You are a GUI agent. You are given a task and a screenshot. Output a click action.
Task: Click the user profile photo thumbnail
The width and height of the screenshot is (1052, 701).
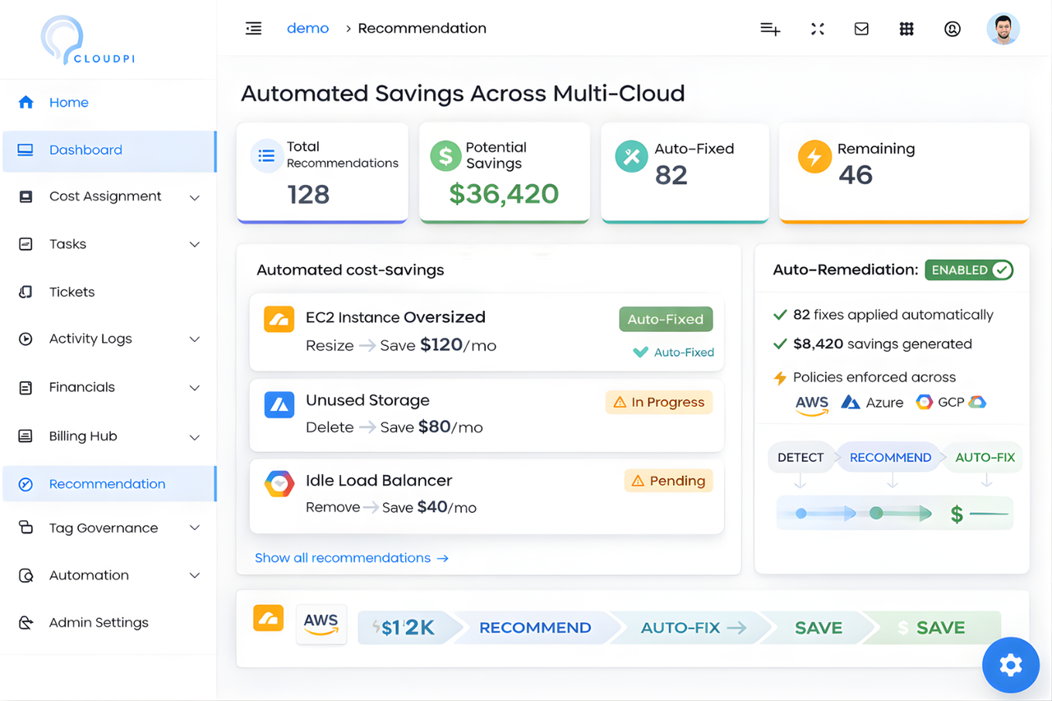pos(1003,28)
